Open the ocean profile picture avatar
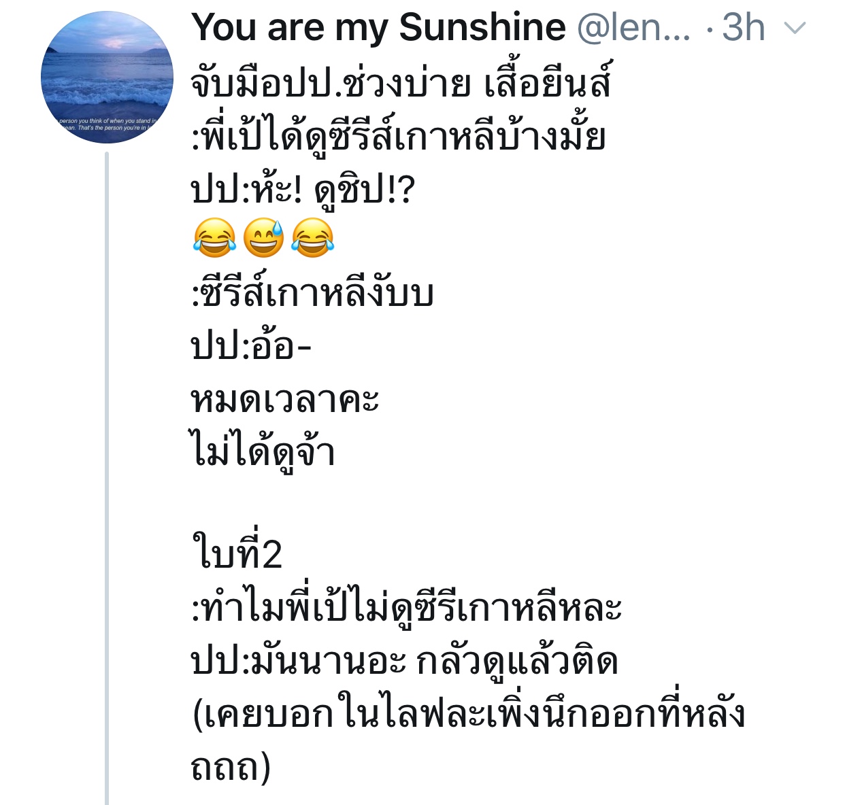 (107, 77)
